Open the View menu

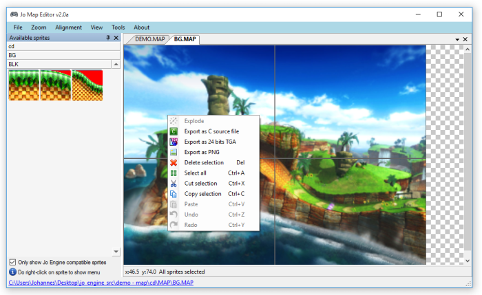[96, 28]
